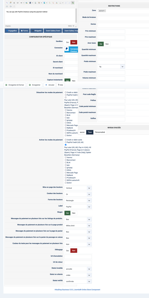
Task: Click the Forms button with star icon
Action: (x=24, y=31)
